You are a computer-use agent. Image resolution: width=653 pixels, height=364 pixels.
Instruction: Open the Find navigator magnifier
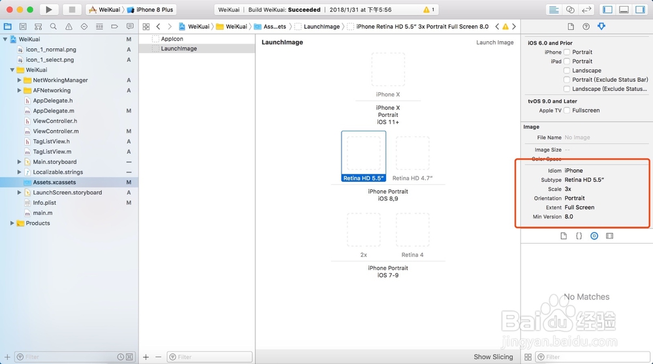tap(54, 26)
